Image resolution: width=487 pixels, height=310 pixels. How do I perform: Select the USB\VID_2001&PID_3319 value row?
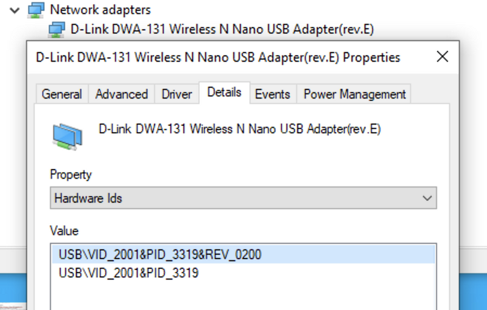pyautogui.click(x=243, y=273)
